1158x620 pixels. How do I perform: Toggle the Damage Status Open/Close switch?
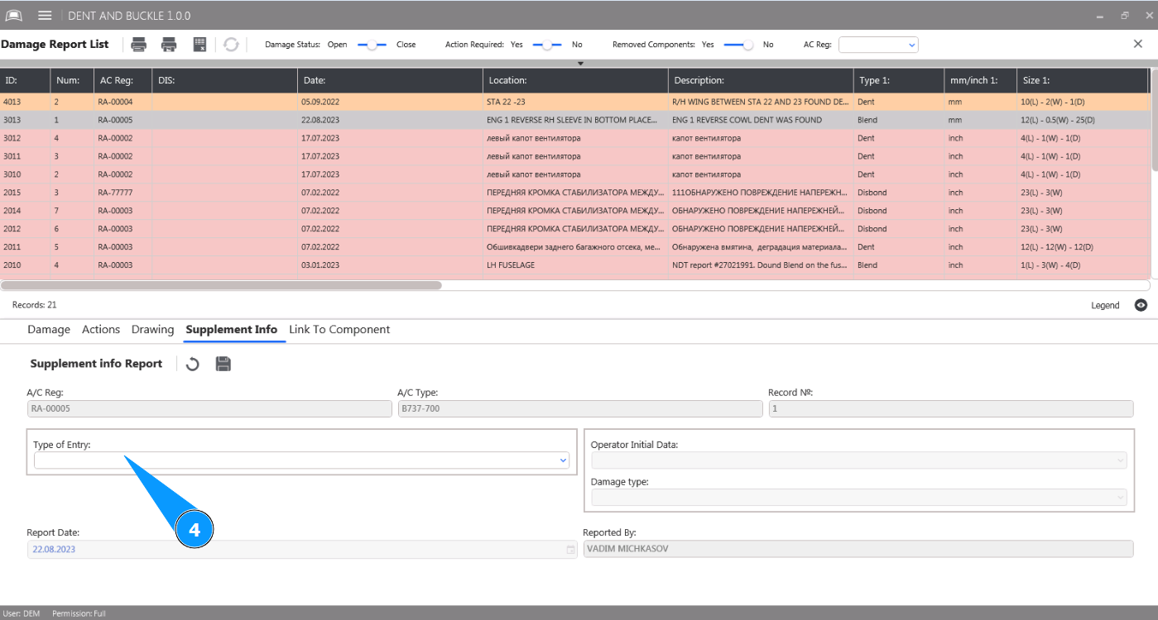tap(372, 45)
